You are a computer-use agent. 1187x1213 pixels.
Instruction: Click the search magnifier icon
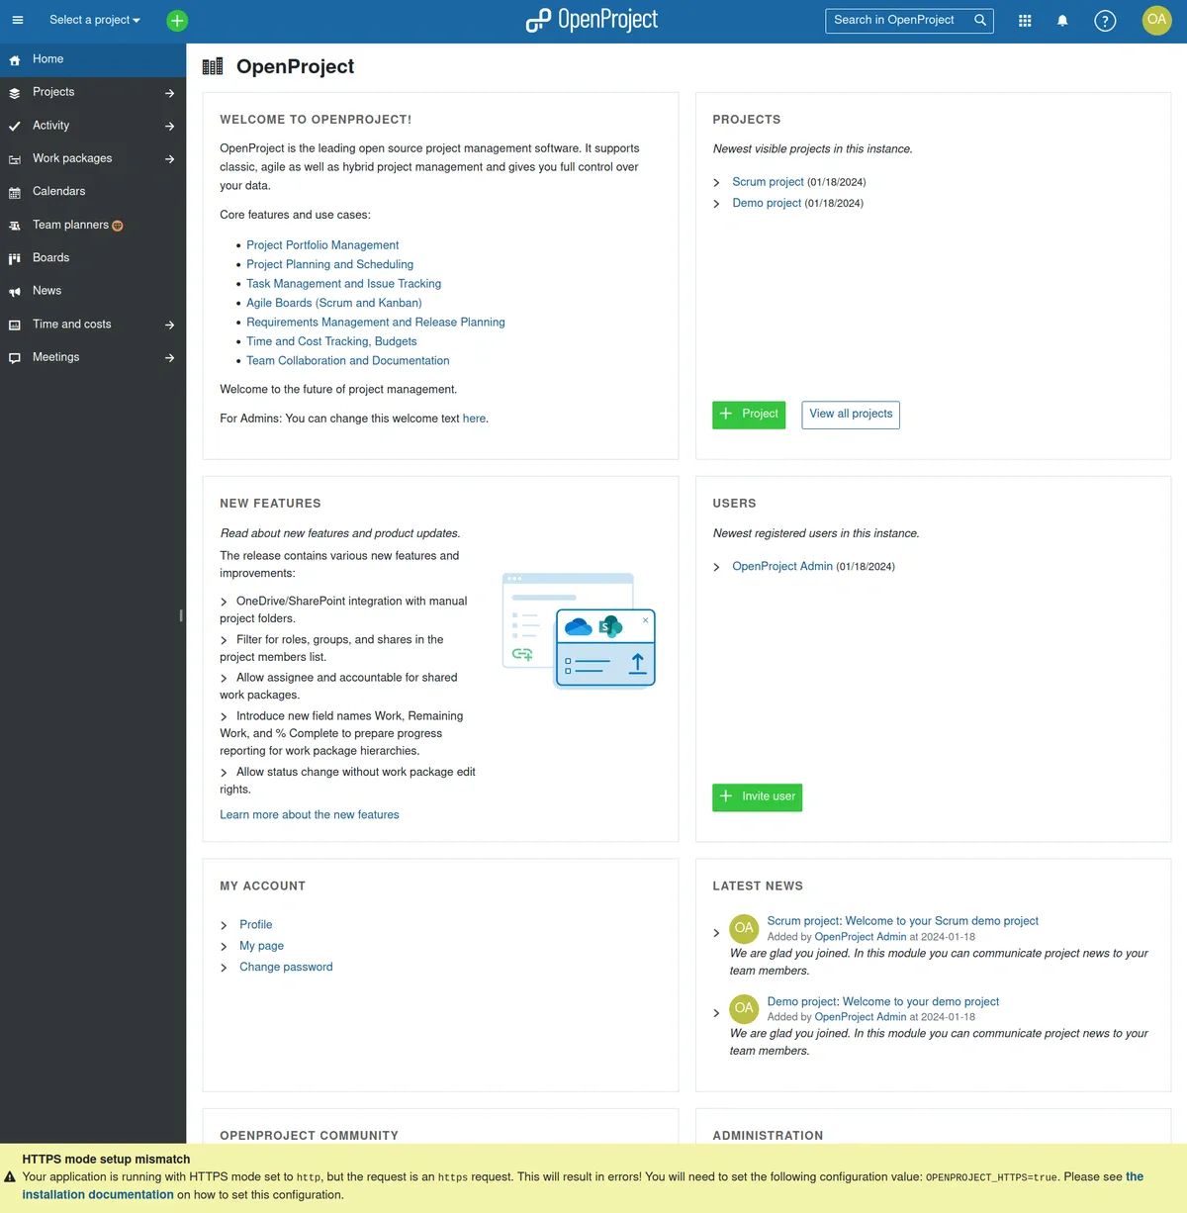click(980, 20)
